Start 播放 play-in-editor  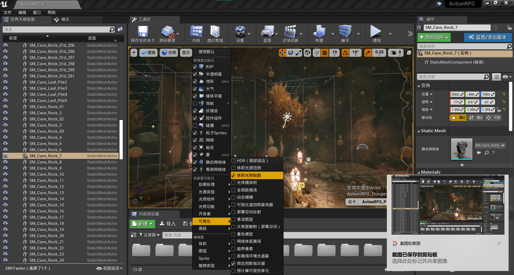(376, 32)
